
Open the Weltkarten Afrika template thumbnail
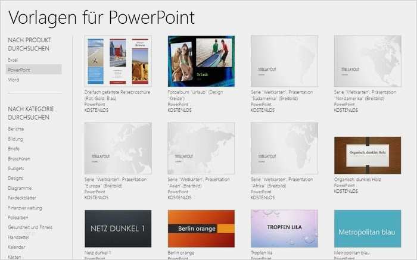pos(284,148)
